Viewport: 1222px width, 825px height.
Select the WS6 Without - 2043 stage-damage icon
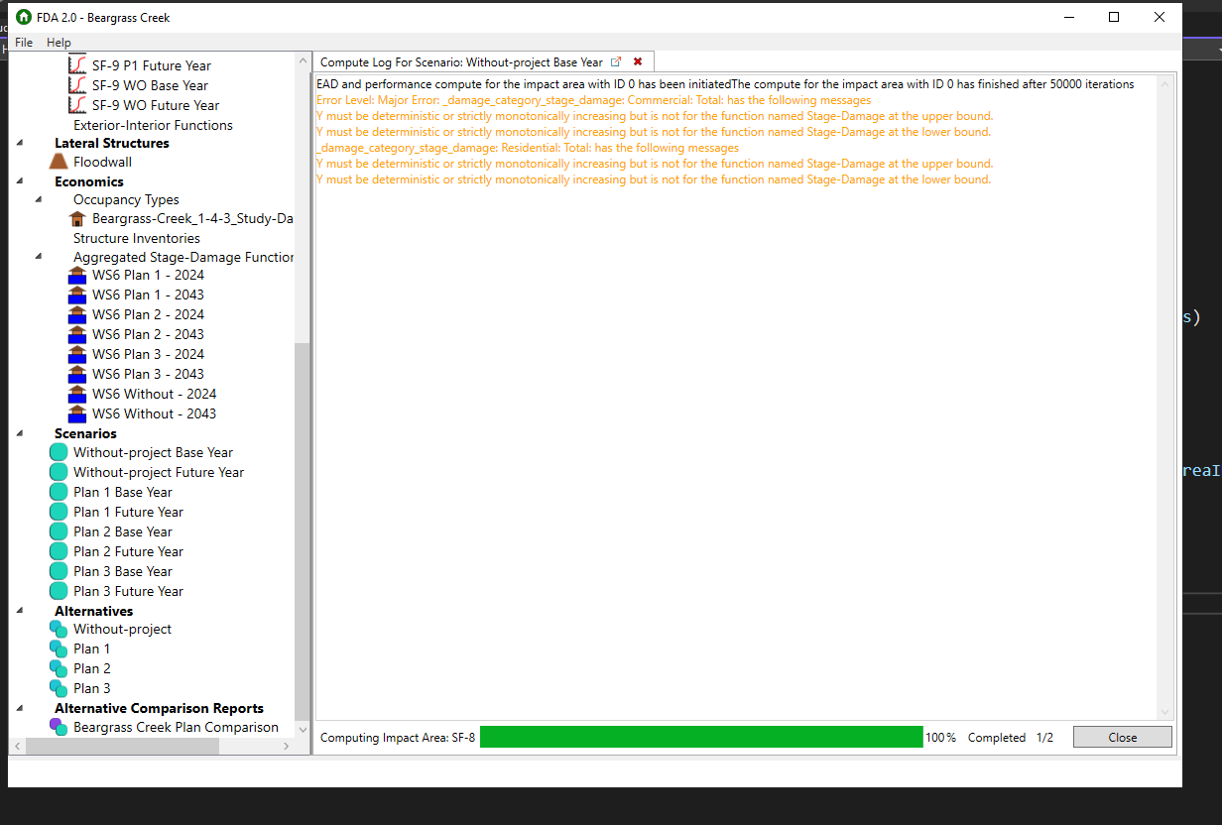(76, 413)
